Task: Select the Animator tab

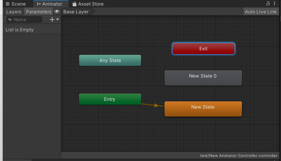Action: [x=49, y=4]
